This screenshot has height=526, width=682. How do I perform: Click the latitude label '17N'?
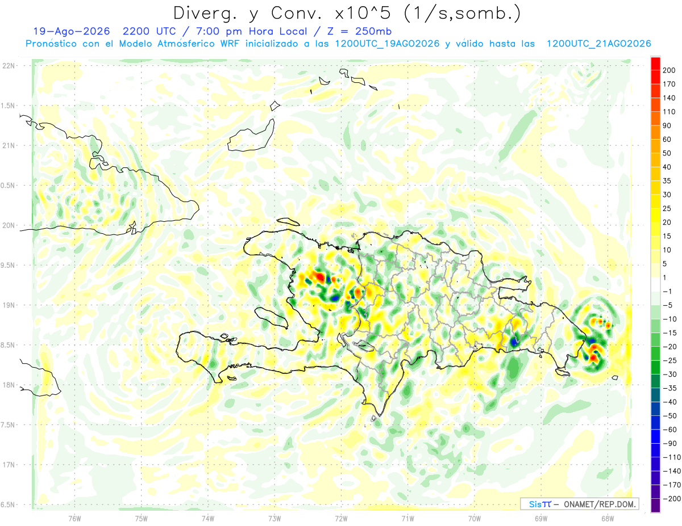(8, 465)
